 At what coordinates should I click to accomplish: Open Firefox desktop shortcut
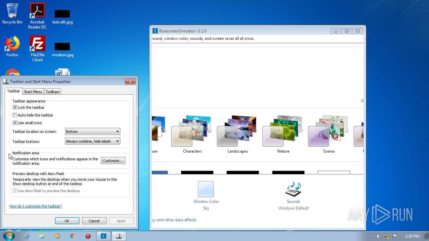tap(12, 47)
